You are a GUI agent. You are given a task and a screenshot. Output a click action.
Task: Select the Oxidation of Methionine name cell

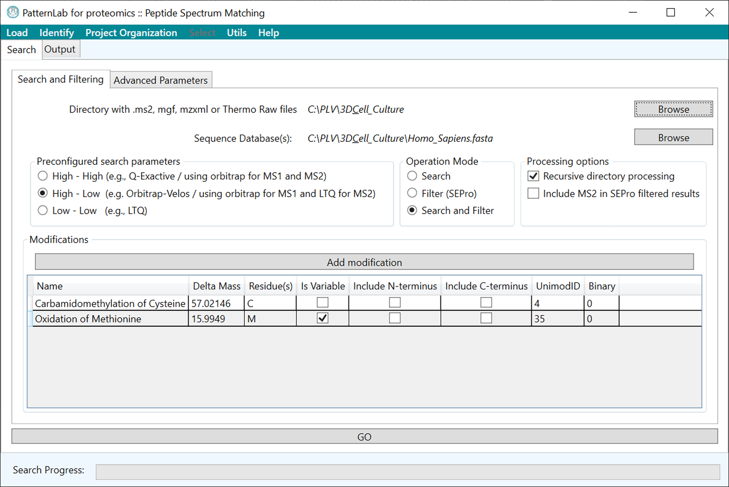click(x=110, y=319)
